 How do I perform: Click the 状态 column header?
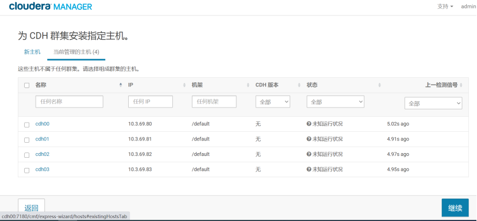(x=312, y=85)
